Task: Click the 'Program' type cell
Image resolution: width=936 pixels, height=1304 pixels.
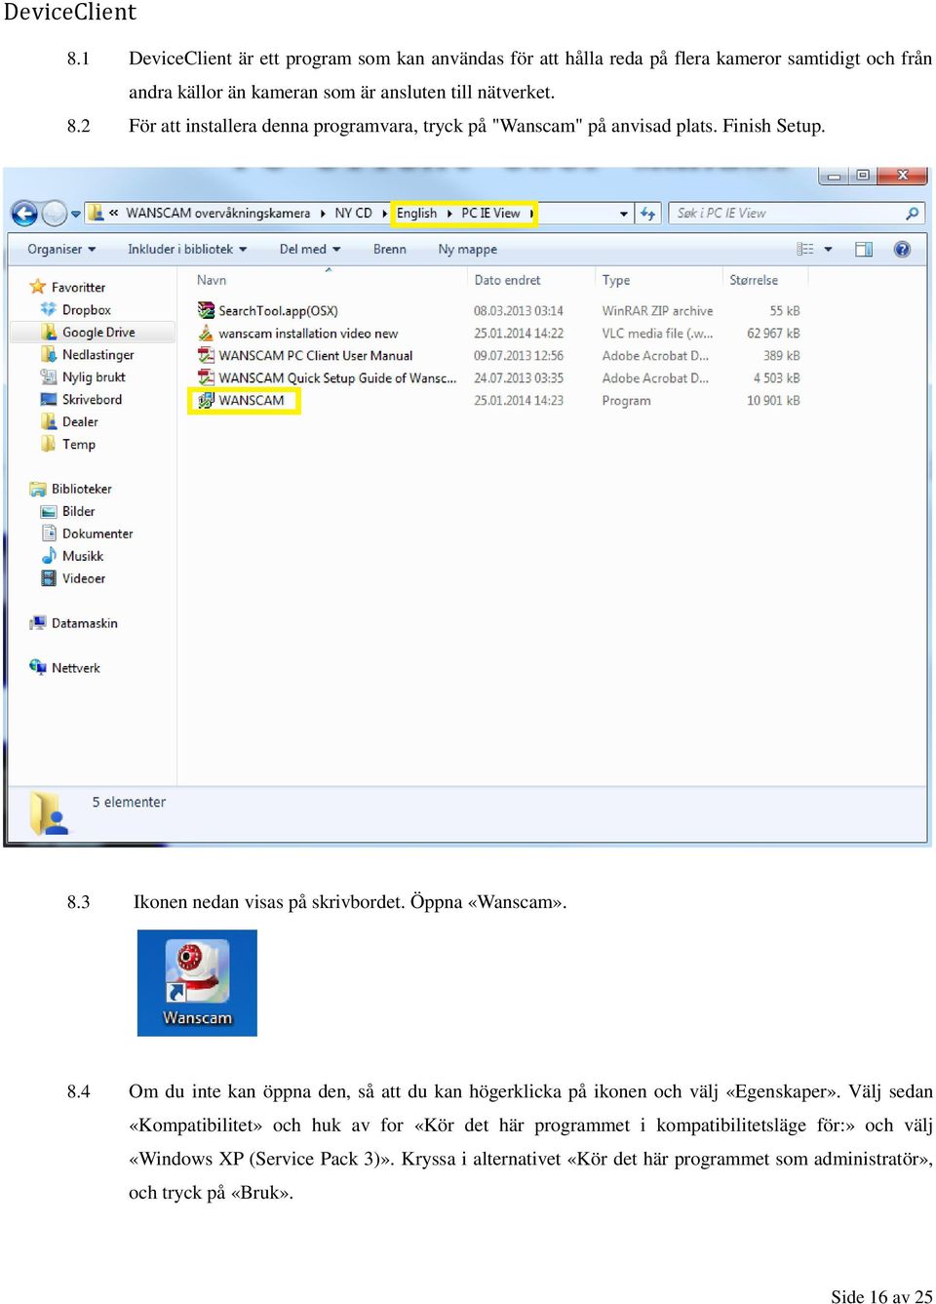Action: click(626, 400)
